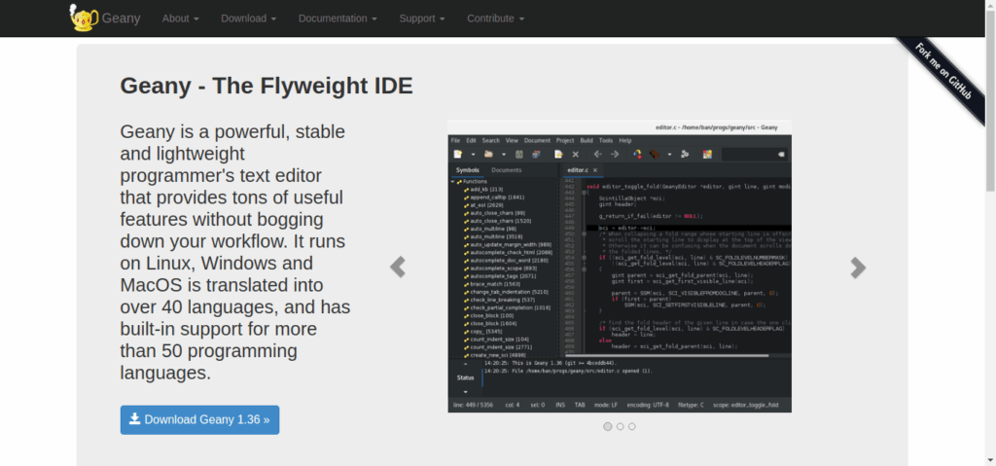Click the Geany teapot logo icon
Screen dimensions: 996x466
tap(84, 18)
